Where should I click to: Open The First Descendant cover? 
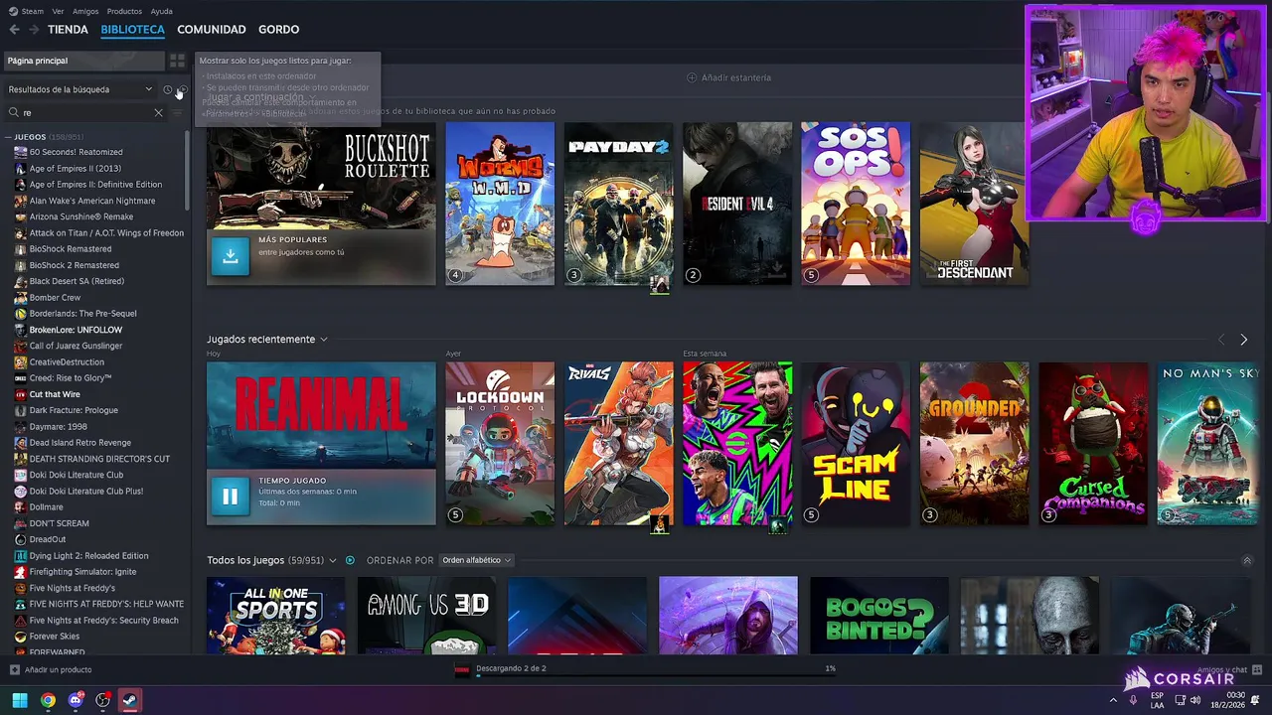[x=974, y=204]
